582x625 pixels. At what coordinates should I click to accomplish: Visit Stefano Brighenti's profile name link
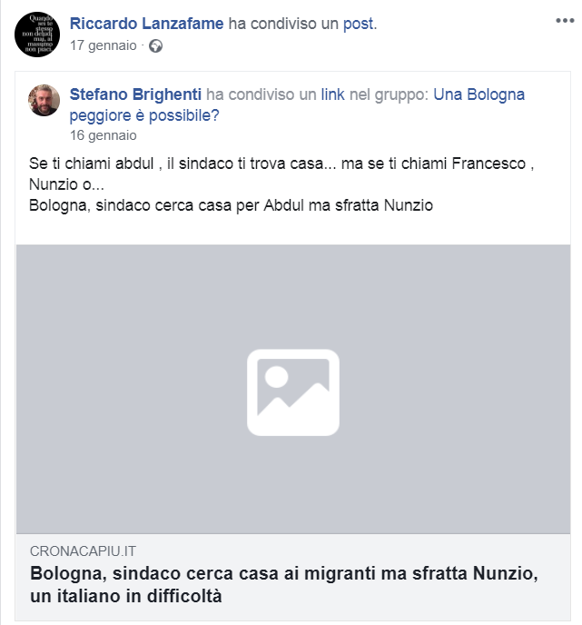[x=135, y=94]
